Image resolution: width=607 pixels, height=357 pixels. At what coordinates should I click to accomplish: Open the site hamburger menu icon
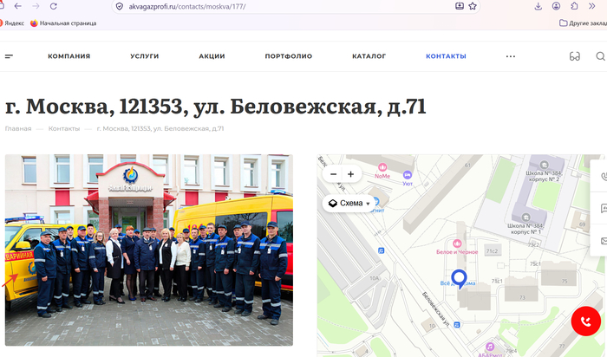pos(9,56)
